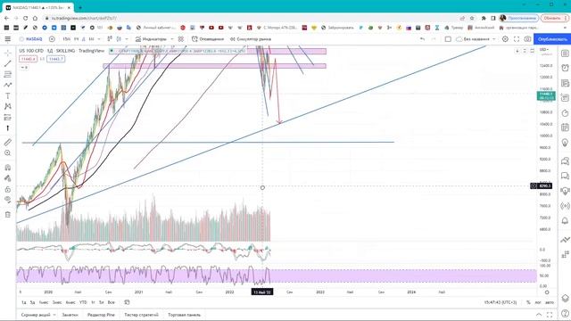Maximize the bottom panel icon

(x=550, y=315)
